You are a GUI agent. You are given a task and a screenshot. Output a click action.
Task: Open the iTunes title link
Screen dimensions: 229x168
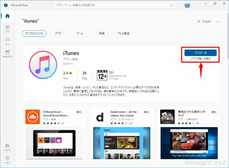(x=71, y=53)
